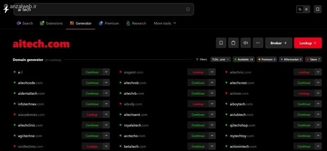The width and height of the screenshot is (327, 151).
Task: Switch to dark mode moon icon
Action: (x=300, y=9)
